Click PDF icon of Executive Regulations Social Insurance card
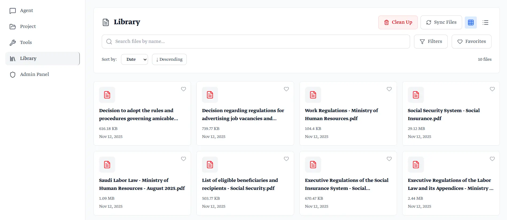507x220 pixels. point(313,165)
